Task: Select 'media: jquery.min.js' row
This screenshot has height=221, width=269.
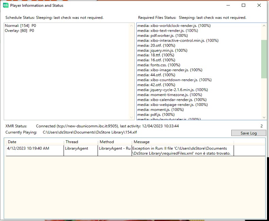Action: coord(162,50)
